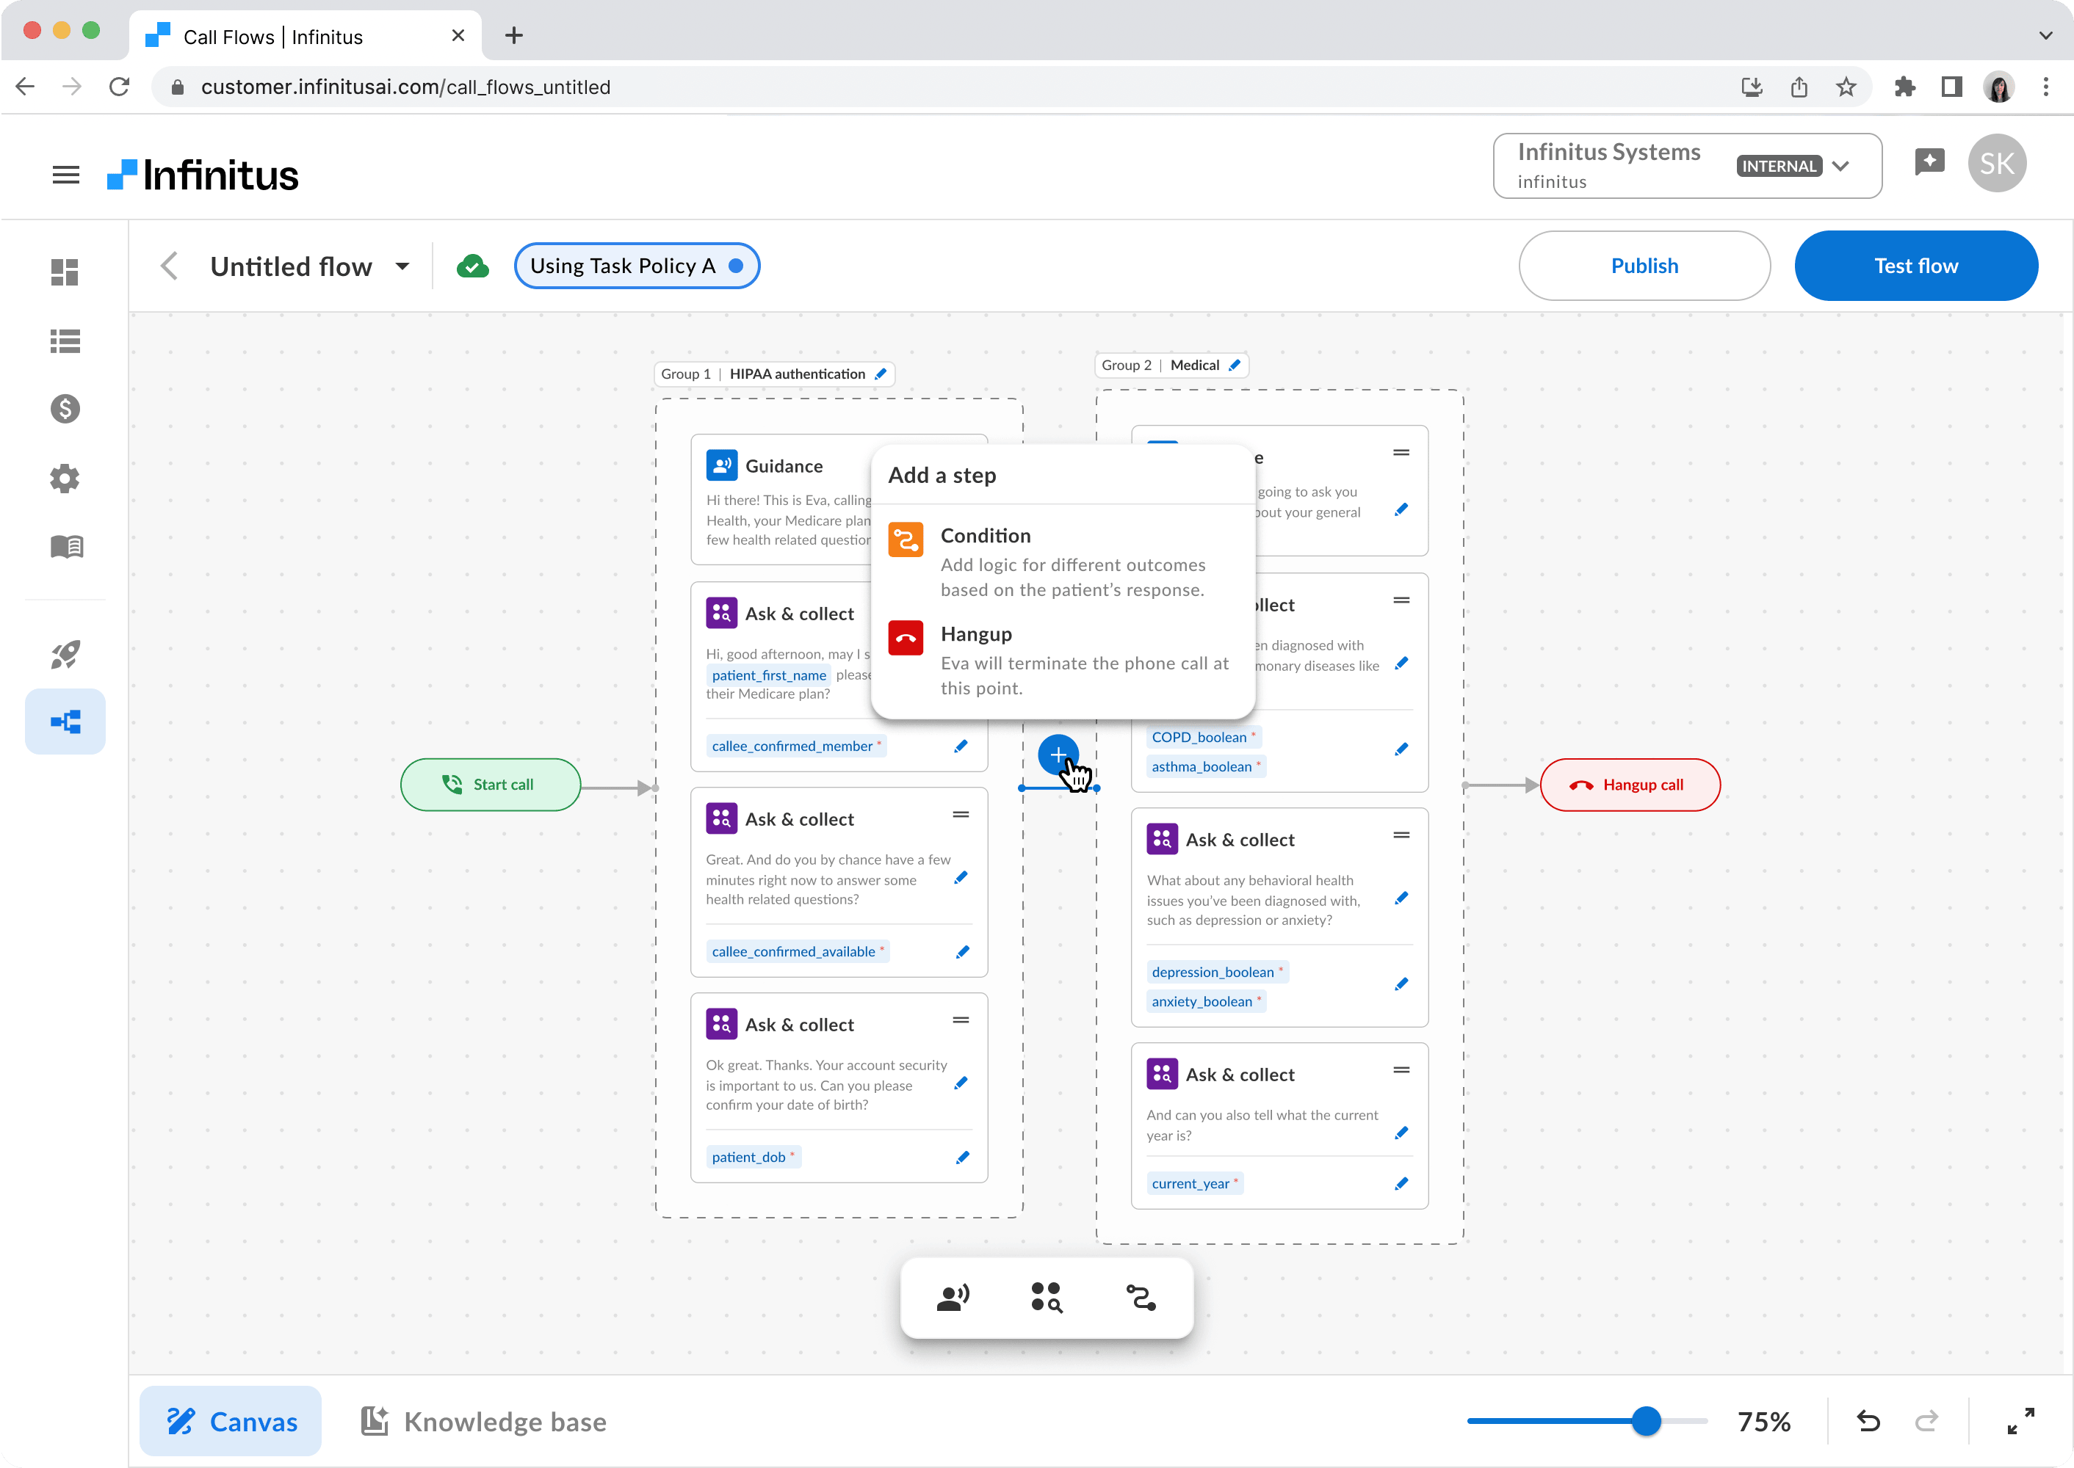Image resolution: width=2074 pixels, height=1468 pixels.
Task: Toggle the Using Task Policy A pill
Action: 637,266
